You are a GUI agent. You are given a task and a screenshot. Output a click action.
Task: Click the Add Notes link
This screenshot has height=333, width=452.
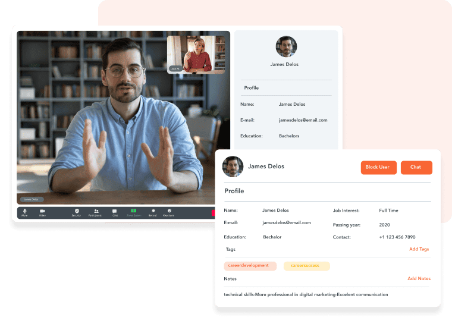point(419,278)
